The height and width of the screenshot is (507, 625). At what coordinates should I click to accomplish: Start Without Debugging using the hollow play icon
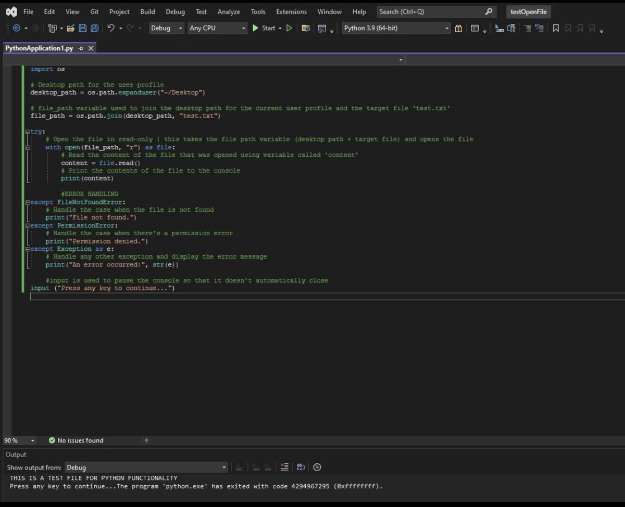point(290,28)
